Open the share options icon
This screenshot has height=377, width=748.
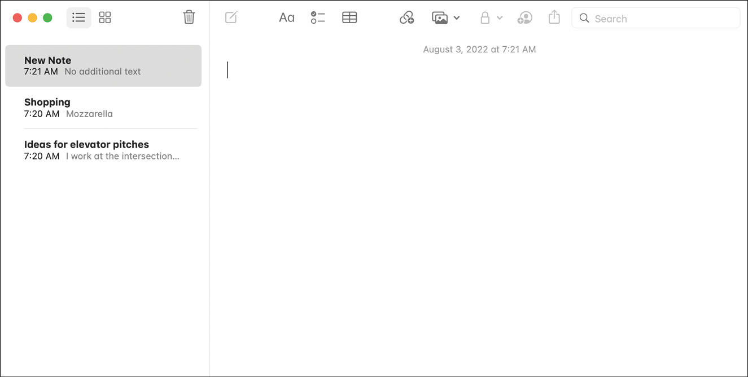tap(554, 17)
